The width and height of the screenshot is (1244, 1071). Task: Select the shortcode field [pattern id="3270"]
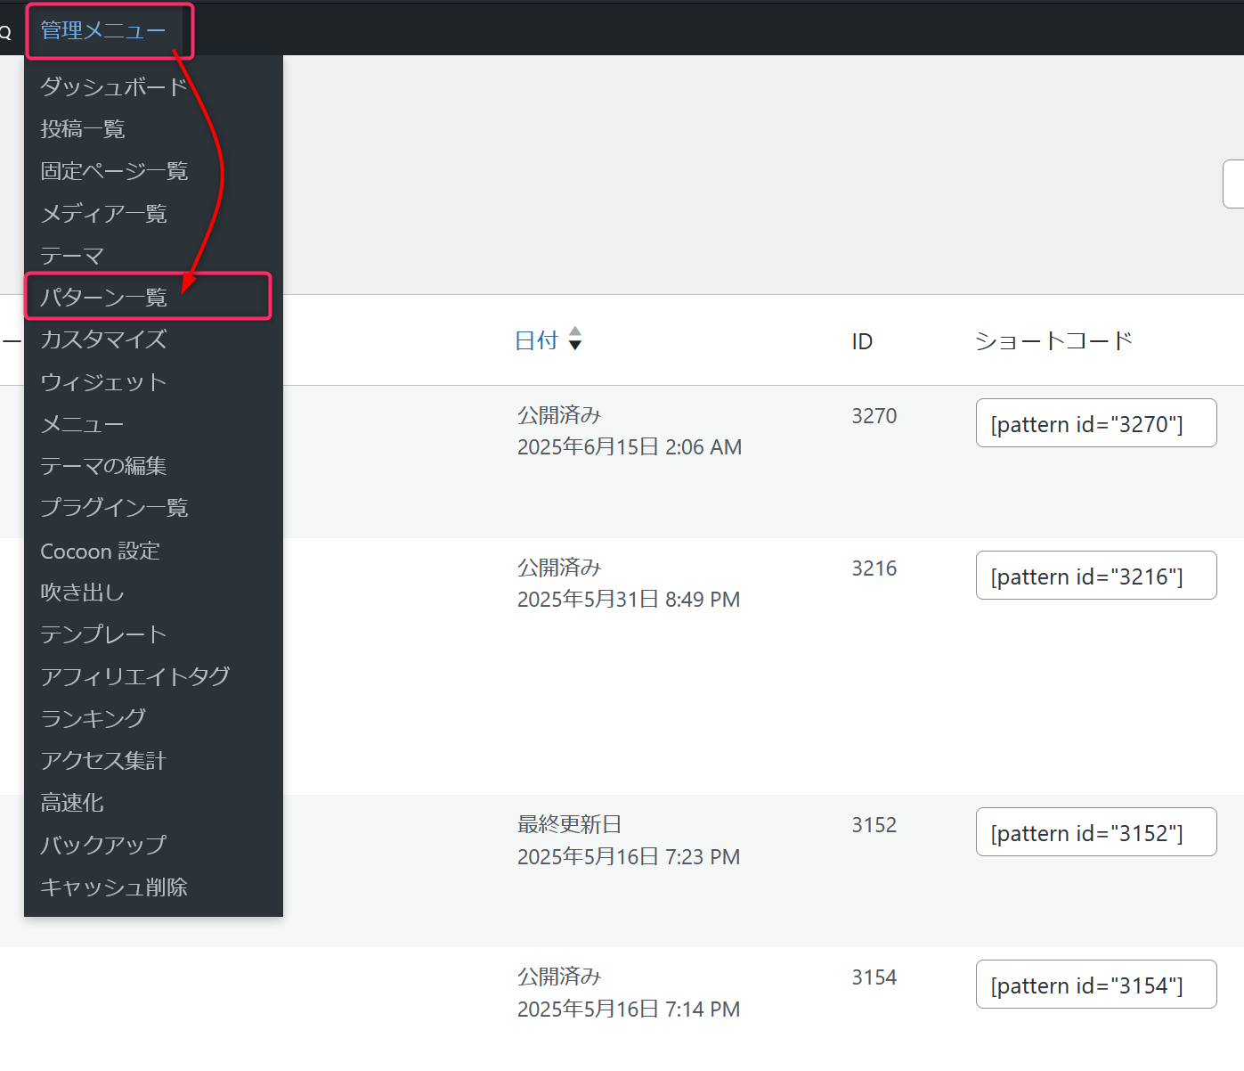coord(1096,423)
